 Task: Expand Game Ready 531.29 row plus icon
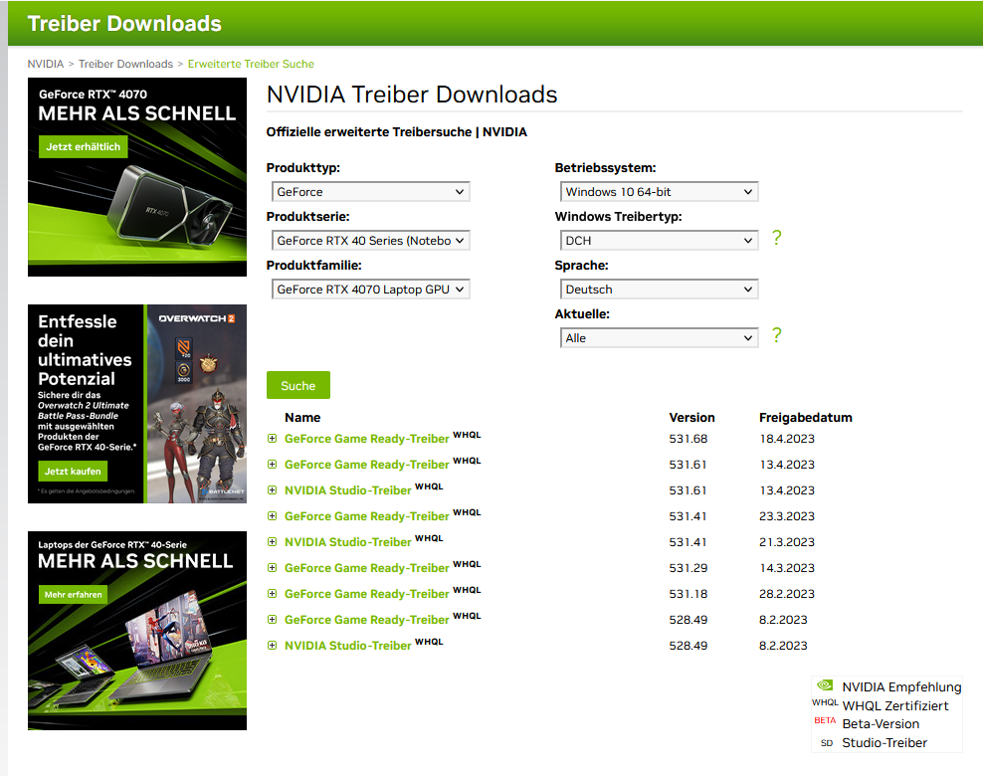tap(272, 568)
